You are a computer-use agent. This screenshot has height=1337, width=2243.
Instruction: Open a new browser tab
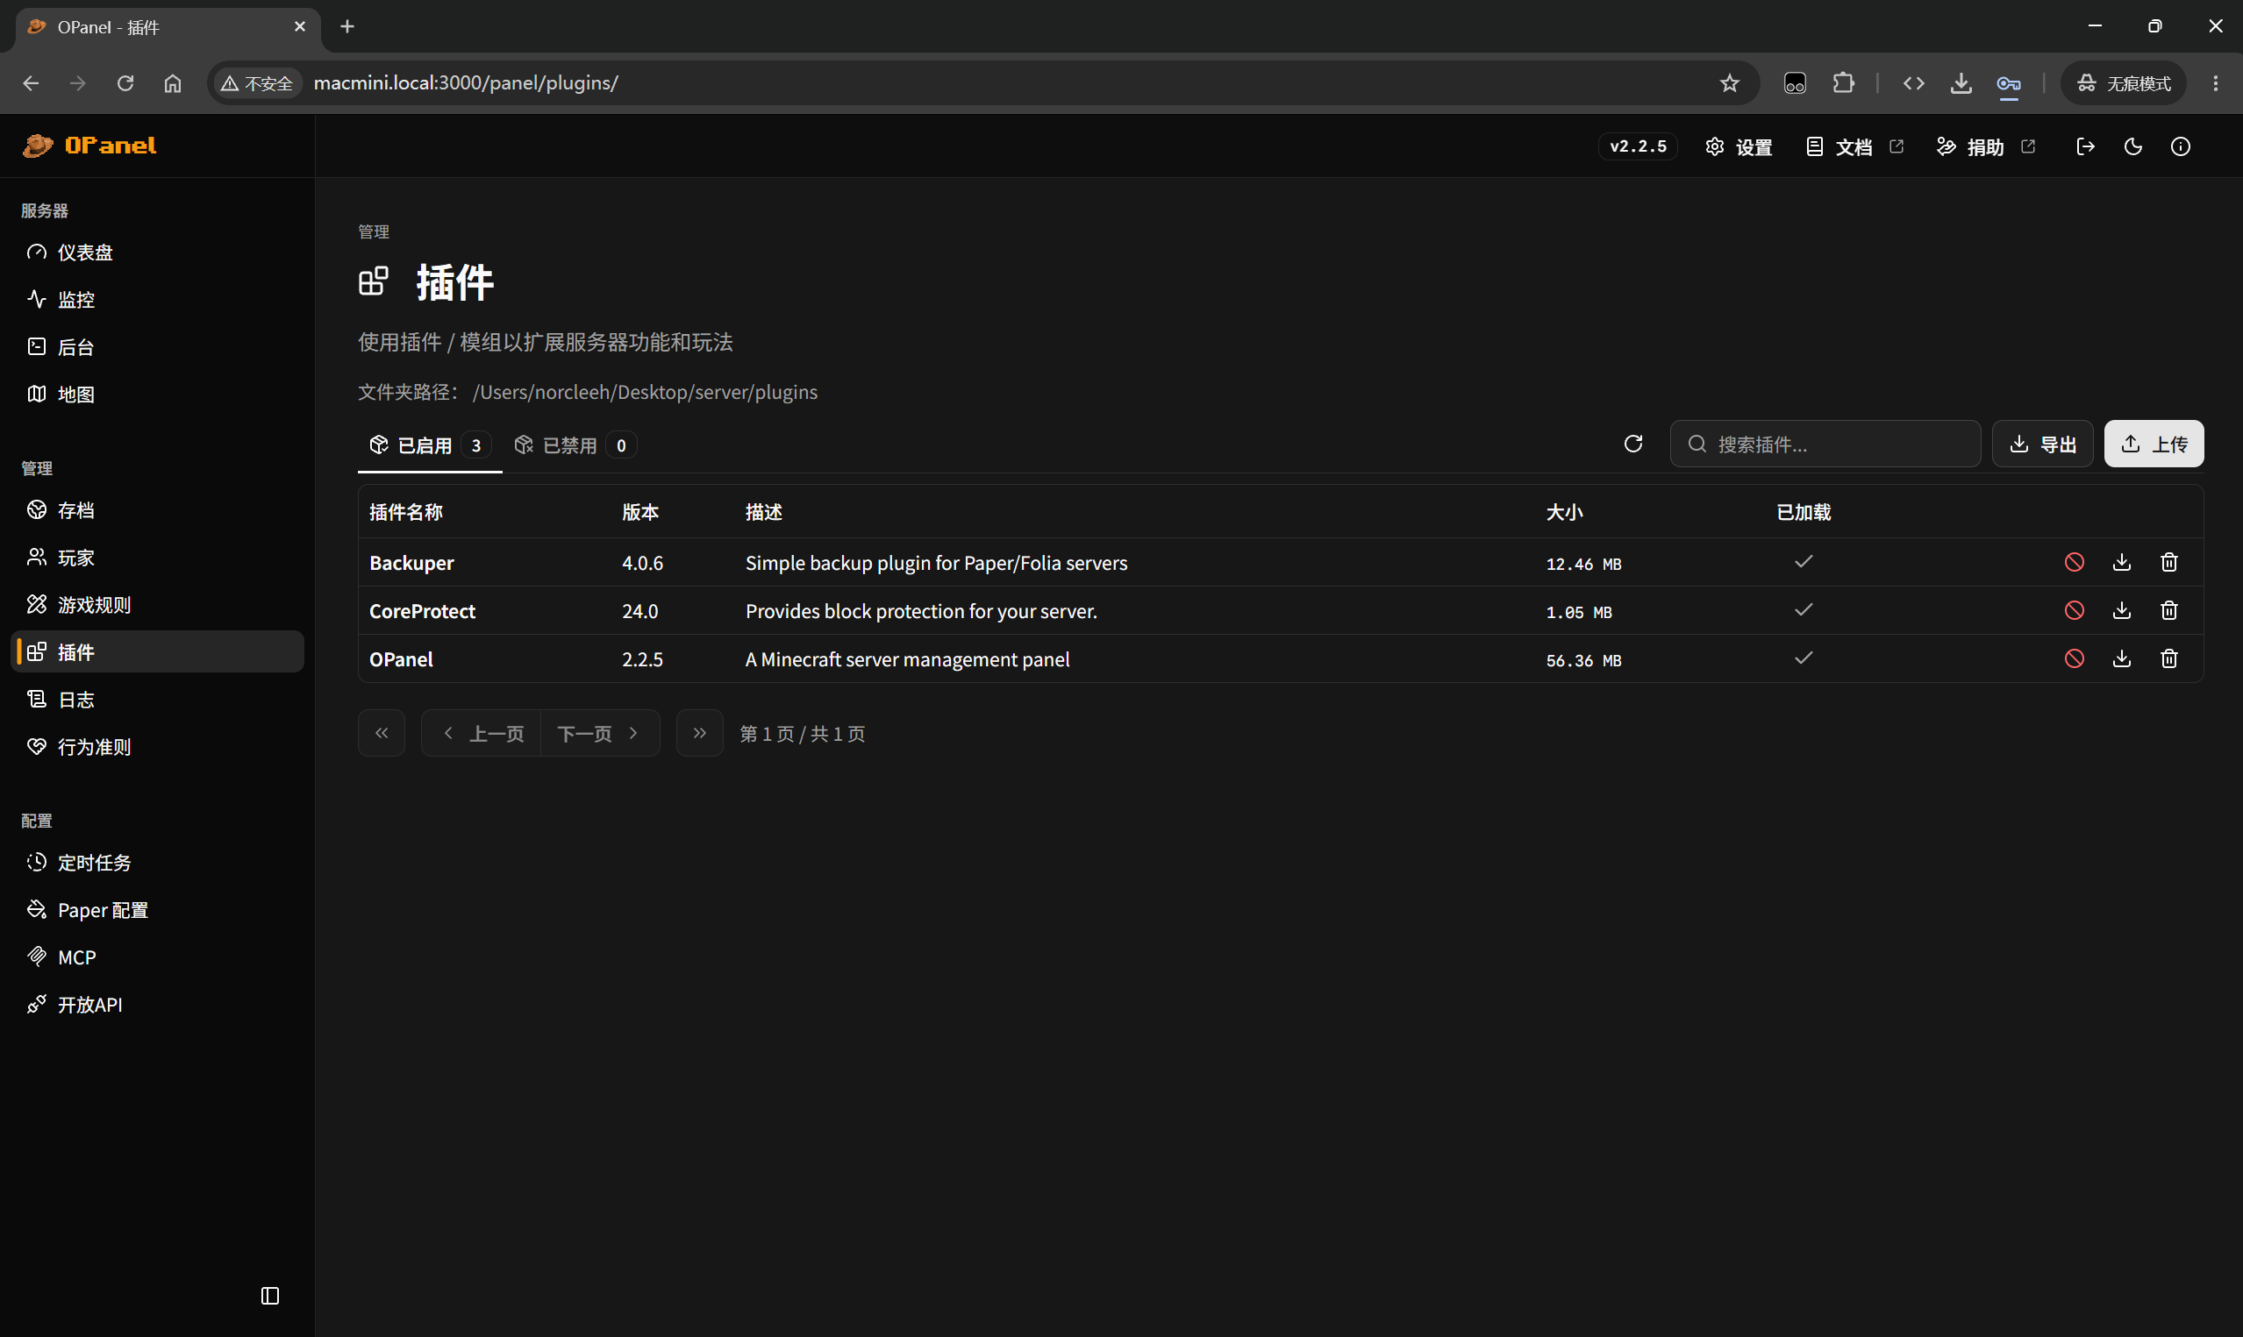click(347, 26)
